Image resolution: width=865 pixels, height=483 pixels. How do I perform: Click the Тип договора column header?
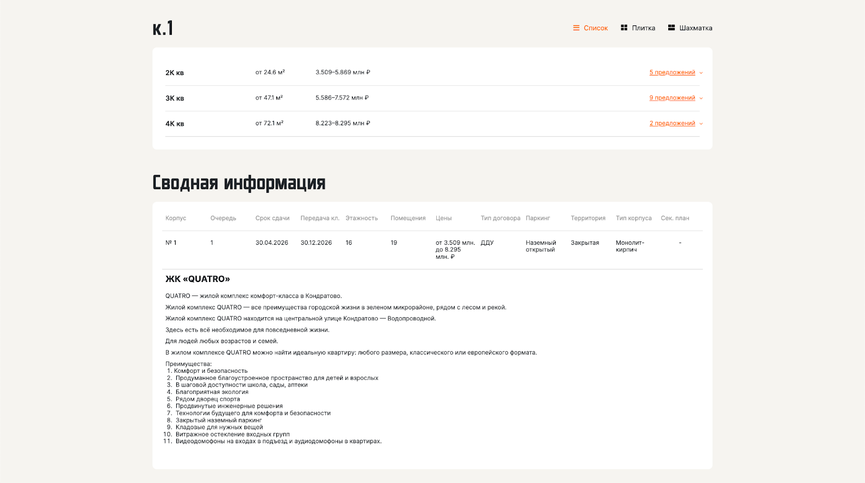click(x=501, y=218)
